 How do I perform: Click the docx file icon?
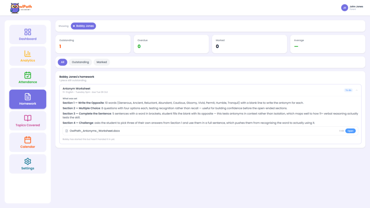point(66,131)
